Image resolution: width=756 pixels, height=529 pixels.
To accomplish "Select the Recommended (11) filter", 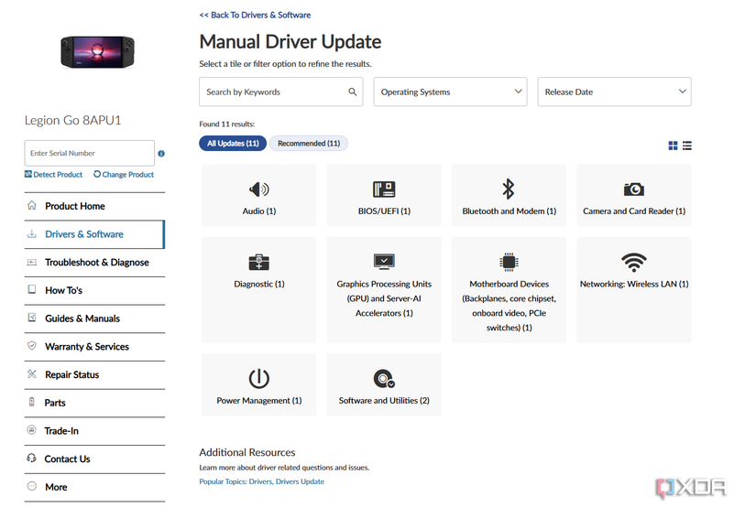I will click(x=309, y=144).
